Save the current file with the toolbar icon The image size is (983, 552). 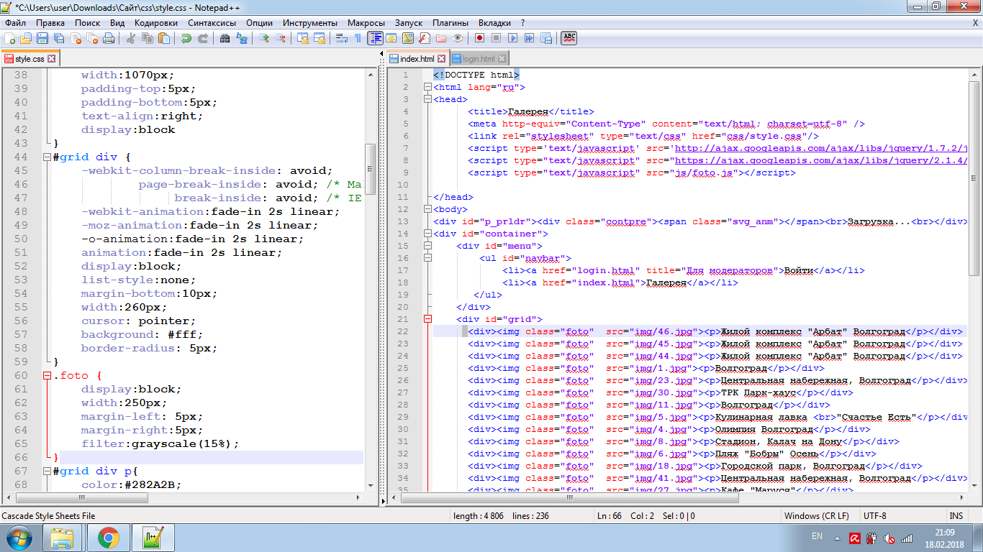click(42, 38)
